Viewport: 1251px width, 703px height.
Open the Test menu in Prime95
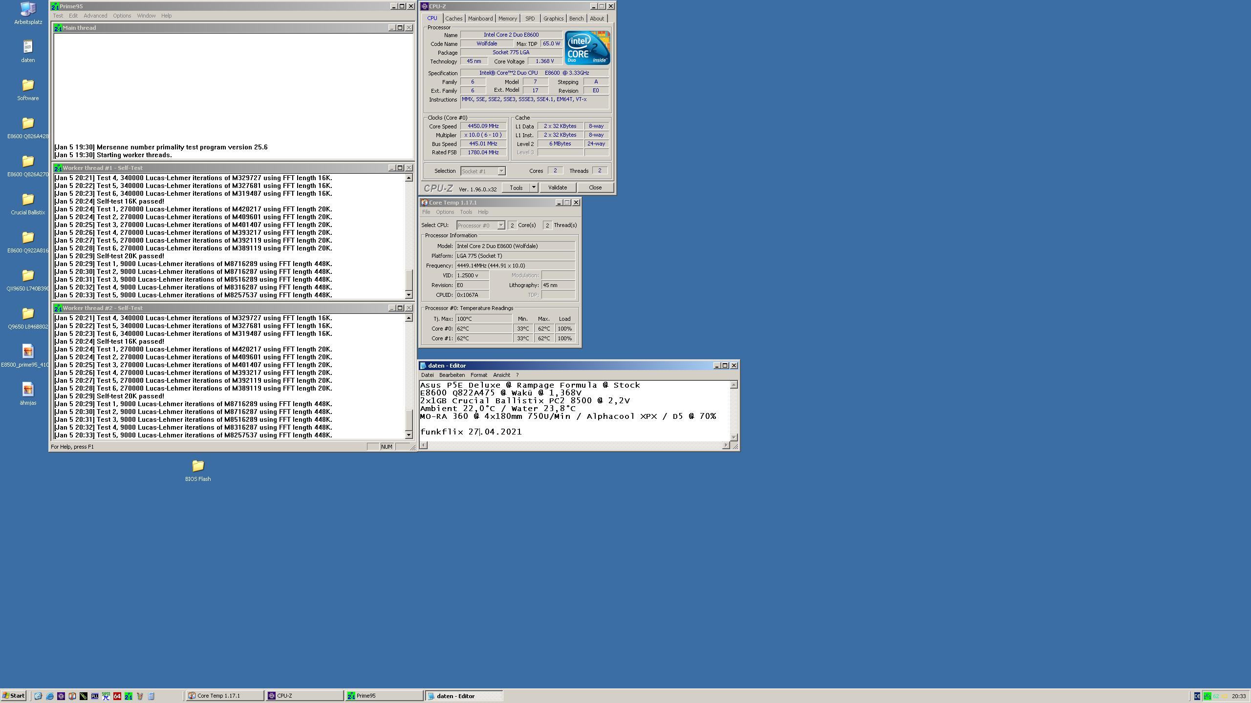click(58, 16)
